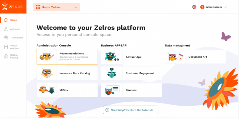Click the orange grid icon beside Home Zelros
239x119 pixels.
pos(38,7)
